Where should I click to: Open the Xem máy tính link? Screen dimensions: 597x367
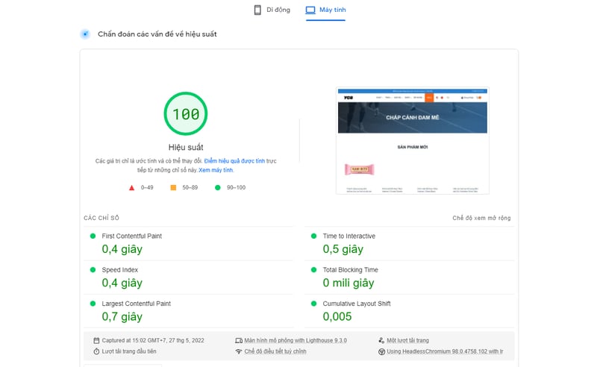[216, 170]
